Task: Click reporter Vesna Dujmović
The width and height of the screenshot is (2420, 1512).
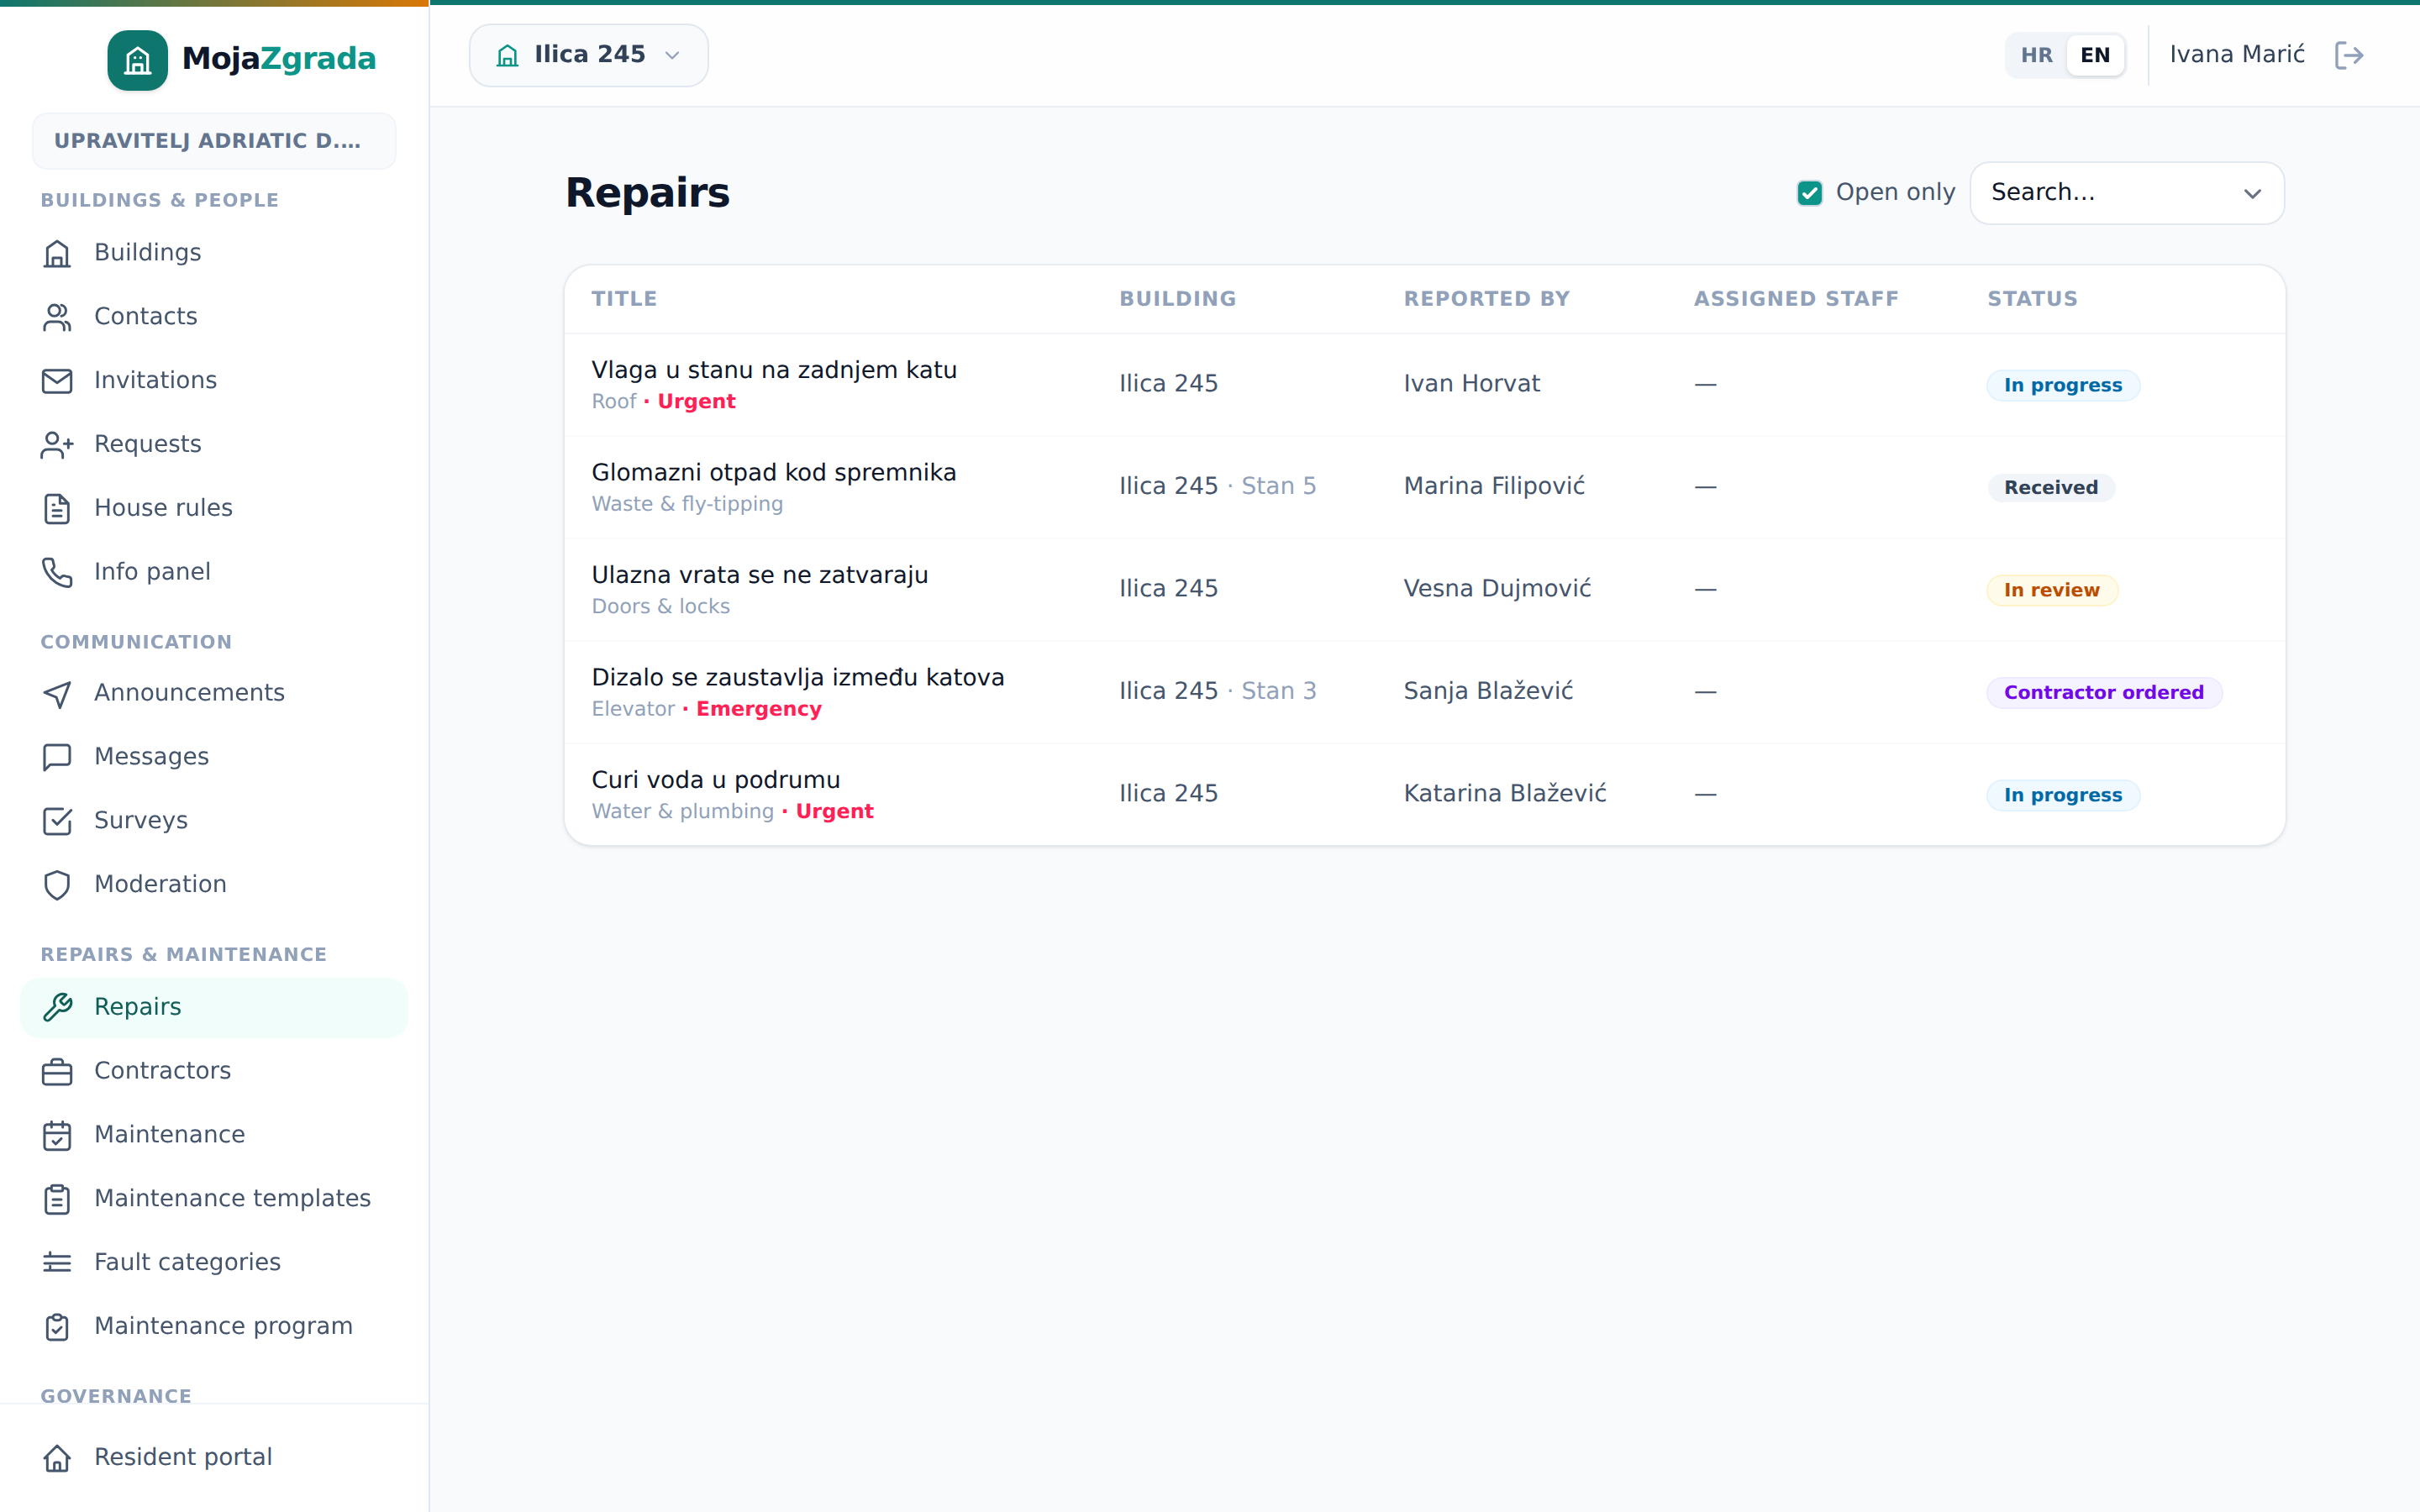Action: 1497,589
